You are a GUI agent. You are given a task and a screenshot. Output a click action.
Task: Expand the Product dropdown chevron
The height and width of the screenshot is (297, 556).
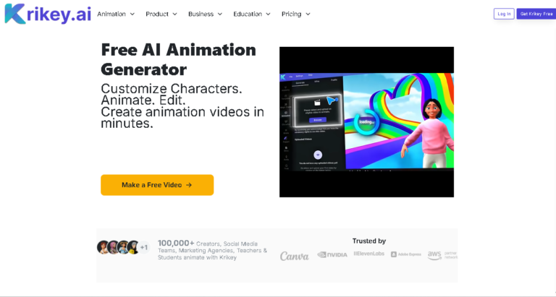point(174,14)
